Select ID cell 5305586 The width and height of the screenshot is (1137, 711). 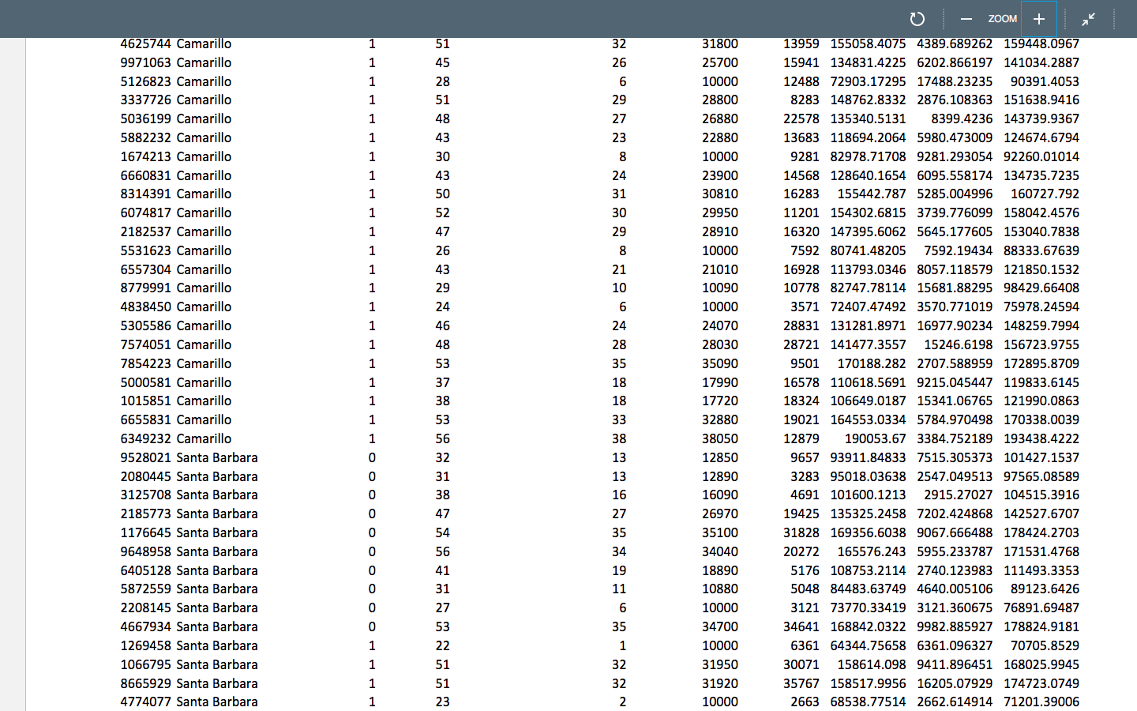(145, 325)
